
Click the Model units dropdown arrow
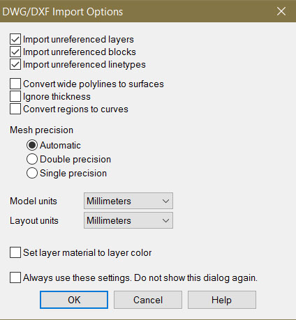[x=165, y=201]
